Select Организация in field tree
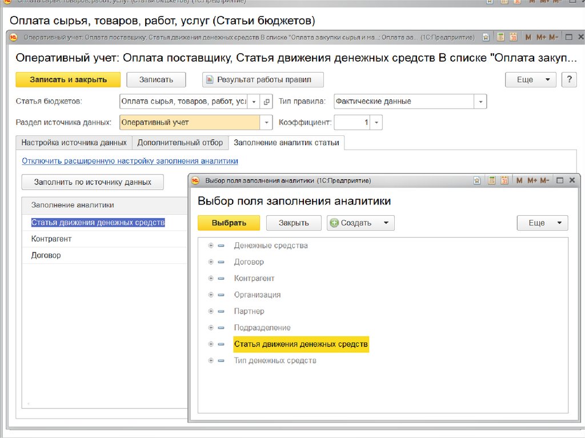Viewport: 585px width, 438px height. (x=257, y=295)
